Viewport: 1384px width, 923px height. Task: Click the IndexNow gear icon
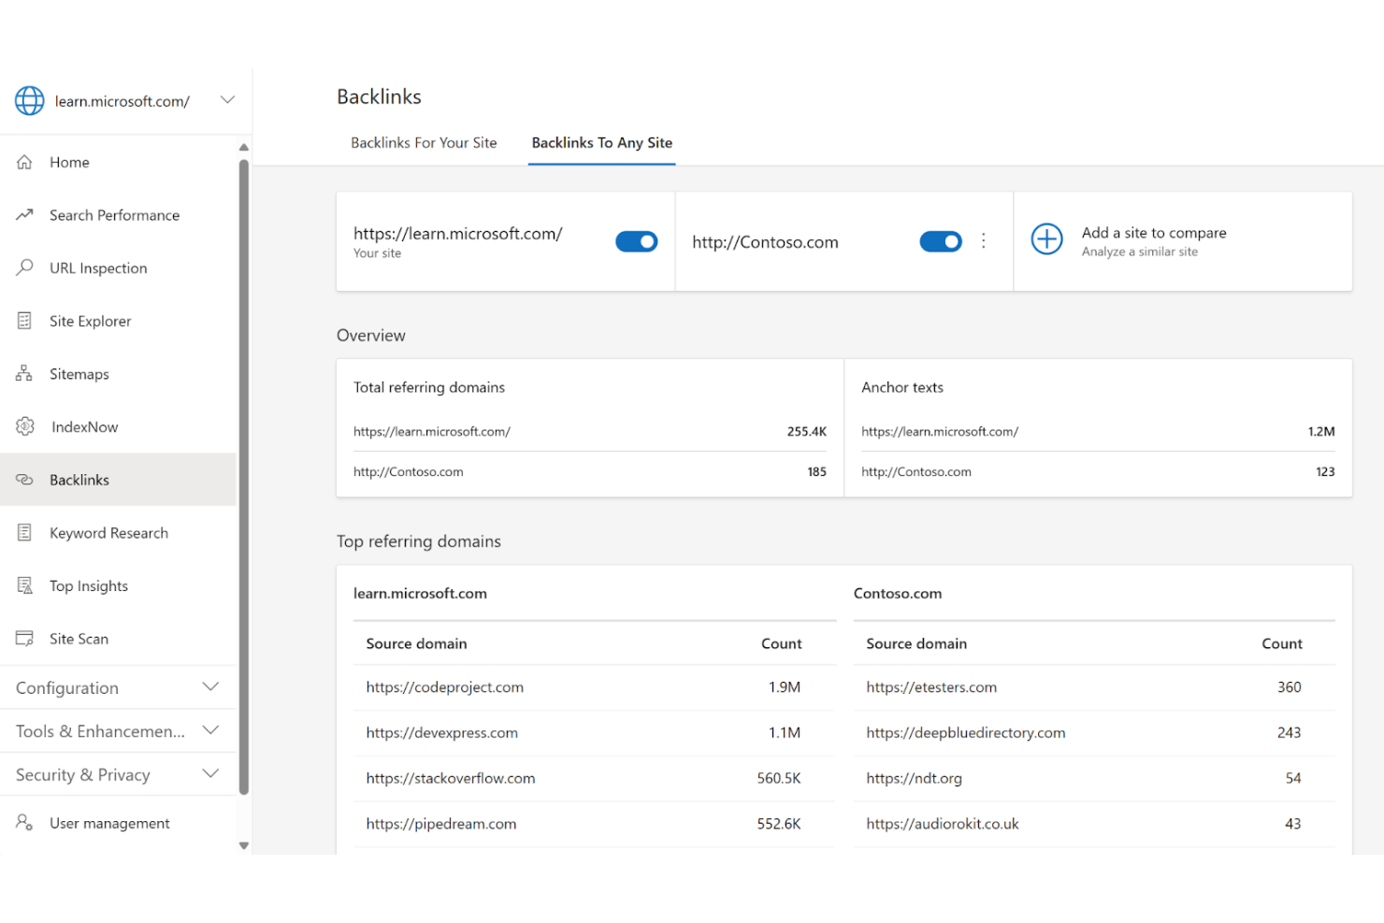(25, 426)
